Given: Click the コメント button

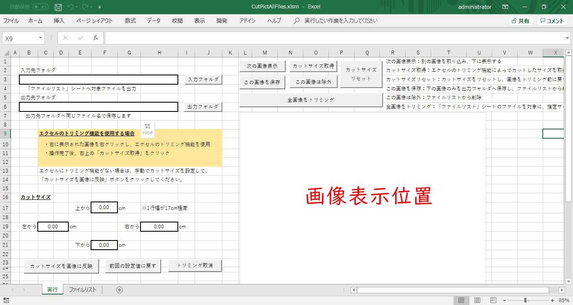Looking at the screenshot, I should click(552, 21).
